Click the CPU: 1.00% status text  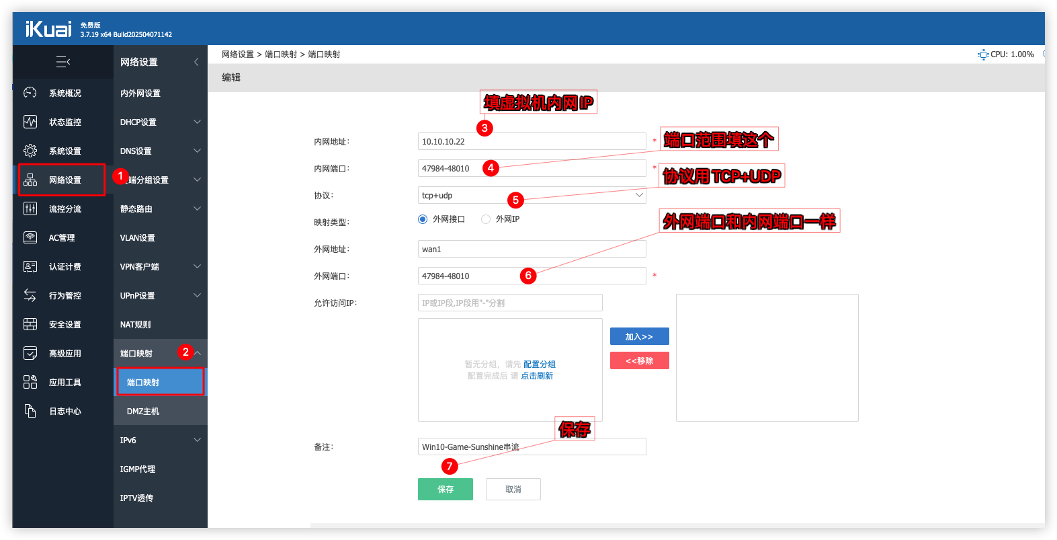click(x=1012, y=54)
